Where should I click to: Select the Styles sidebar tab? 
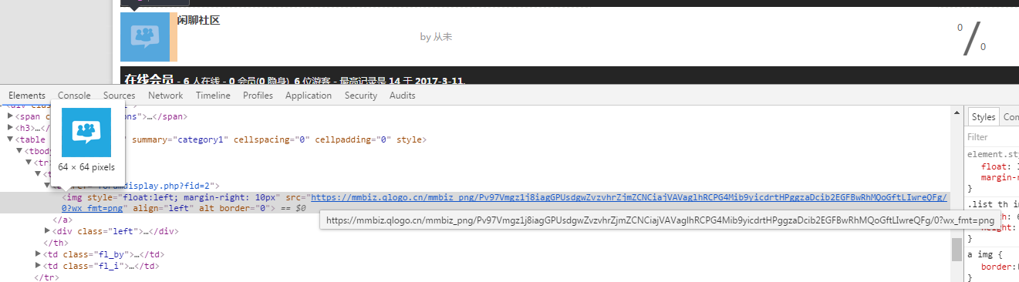(984, 117)
